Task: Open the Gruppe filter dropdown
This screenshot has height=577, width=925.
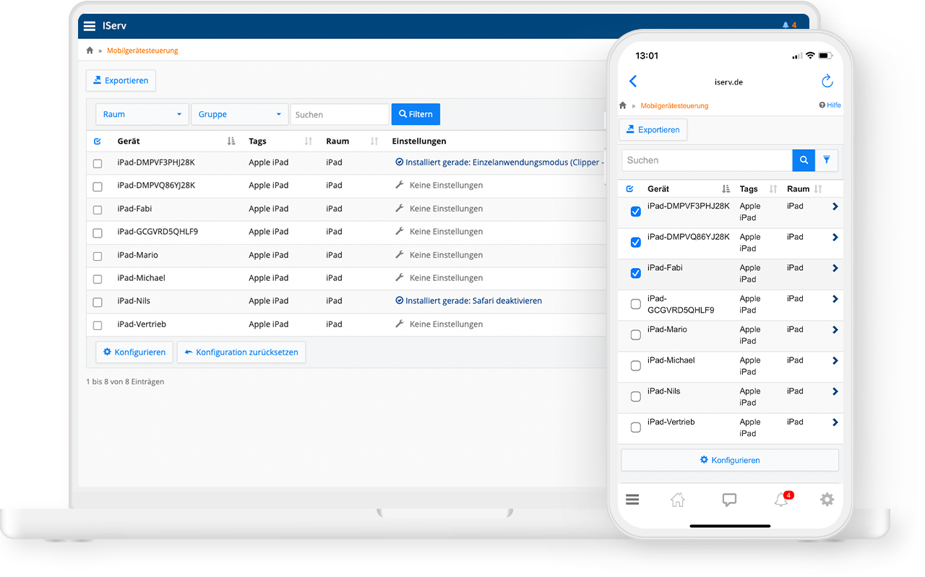Action: click(240, 114)
